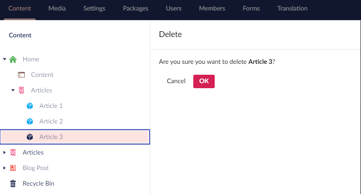Viewport: 361px width, 194px height.
Task: Open the Recycle Bin label
Action: click(x=38, y=184)
